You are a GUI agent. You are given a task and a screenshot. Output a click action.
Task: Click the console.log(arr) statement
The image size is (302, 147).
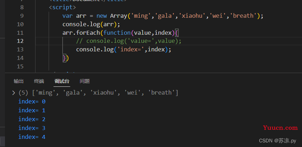pyautogui.click(x=91, y=24)
